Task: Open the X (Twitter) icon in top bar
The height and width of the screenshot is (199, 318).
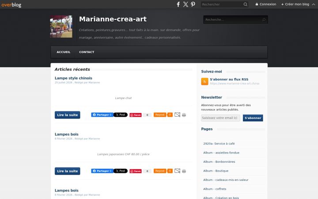Action: click(x=185, y=4)
